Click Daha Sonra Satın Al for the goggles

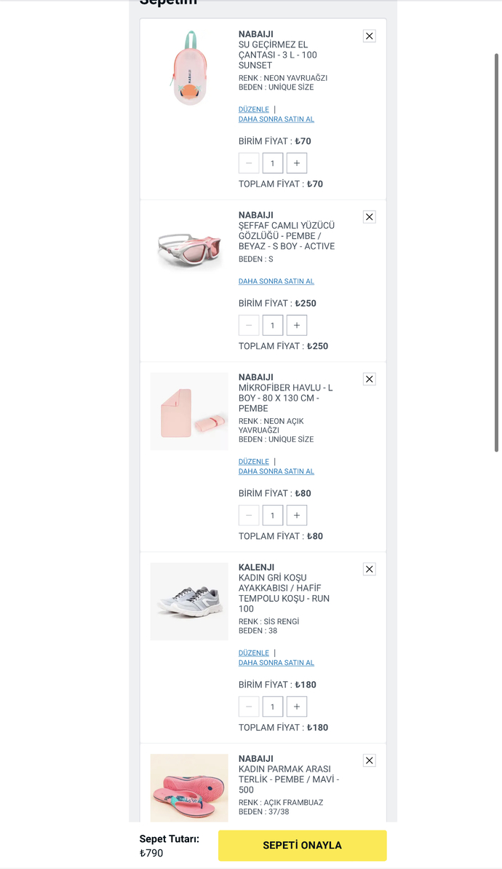[x=276, y=281]
